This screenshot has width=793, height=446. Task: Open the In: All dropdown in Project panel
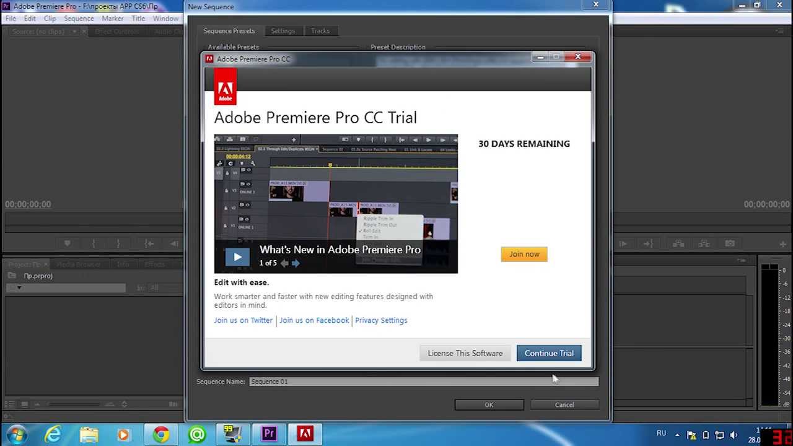(x=165, y=287)
